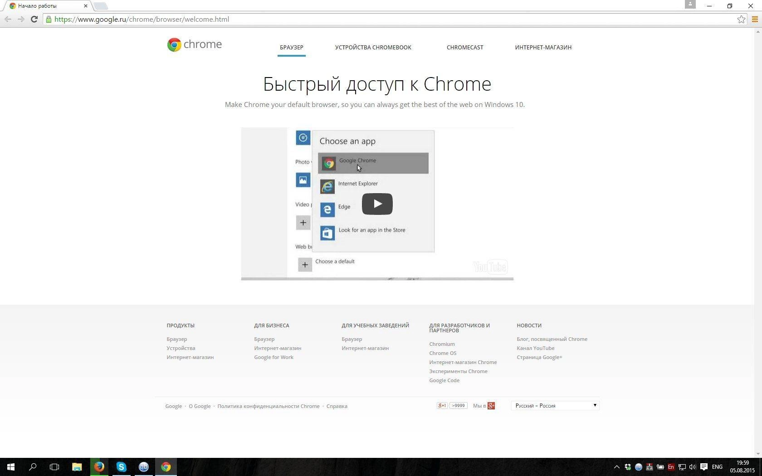Go back using the browser back arrow
The width and height of the screenshot is (762, 476).
8,19
